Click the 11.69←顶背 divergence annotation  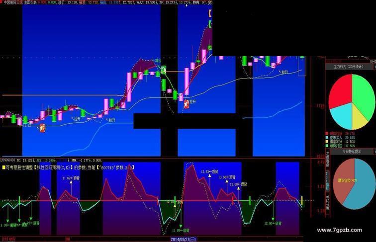tap(71, 178)
